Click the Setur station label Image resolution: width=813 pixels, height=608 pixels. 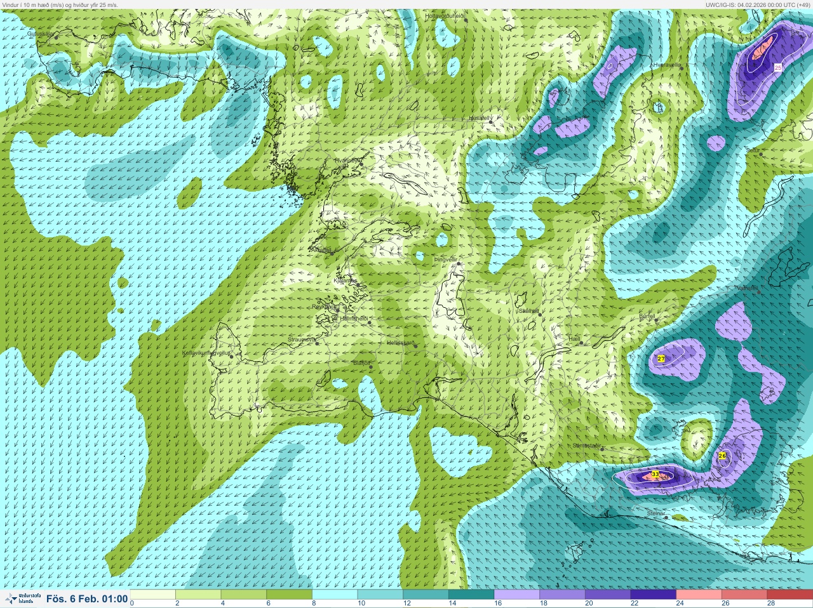click(753, 150)
